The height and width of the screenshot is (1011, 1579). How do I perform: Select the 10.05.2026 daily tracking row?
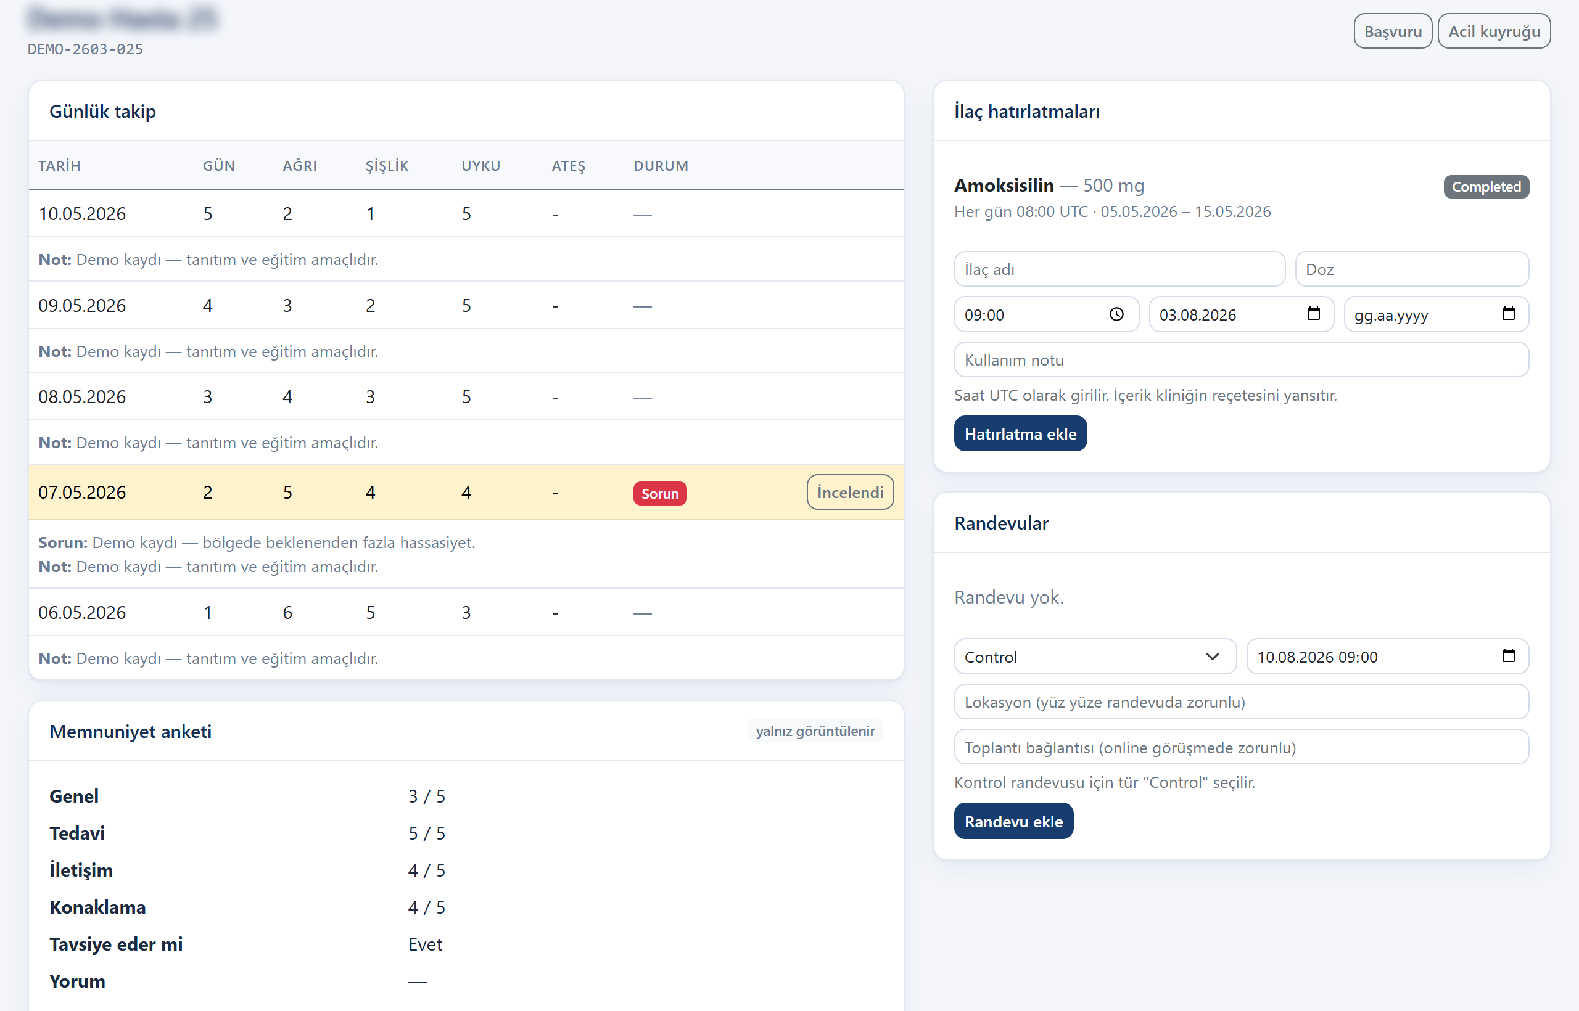pos(466,213)
